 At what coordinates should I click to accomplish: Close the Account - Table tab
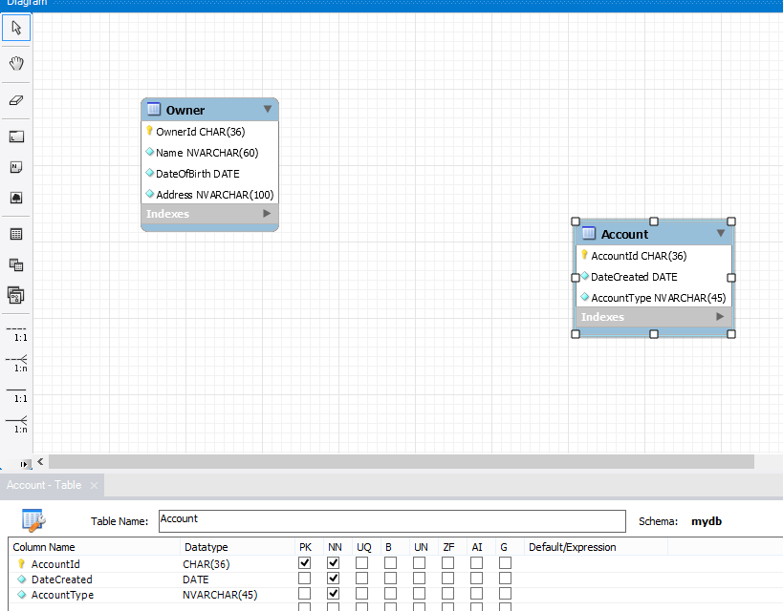(95, 486)
